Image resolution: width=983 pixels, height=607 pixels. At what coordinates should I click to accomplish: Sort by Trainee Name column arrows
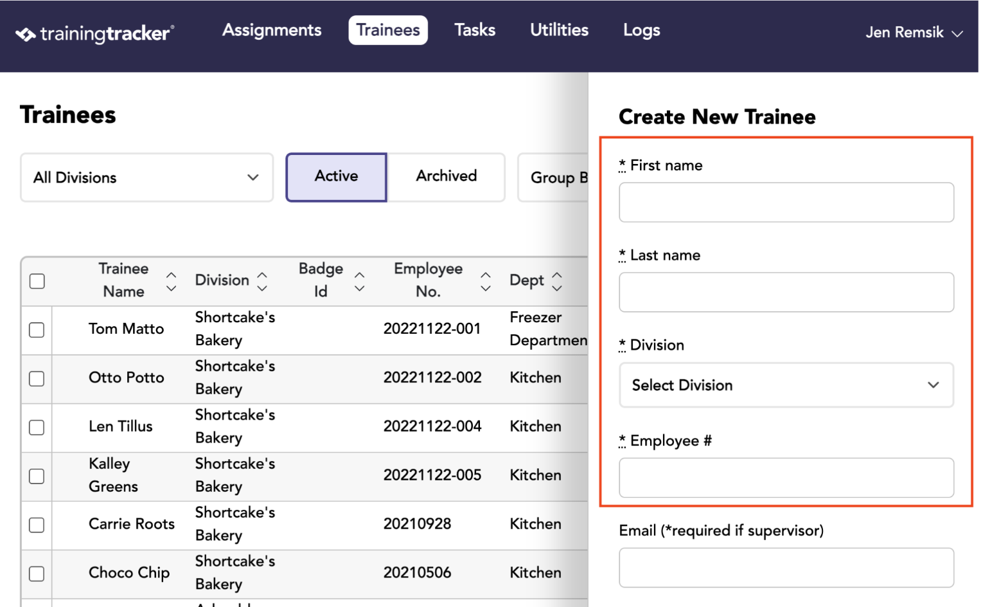(171, 281)
